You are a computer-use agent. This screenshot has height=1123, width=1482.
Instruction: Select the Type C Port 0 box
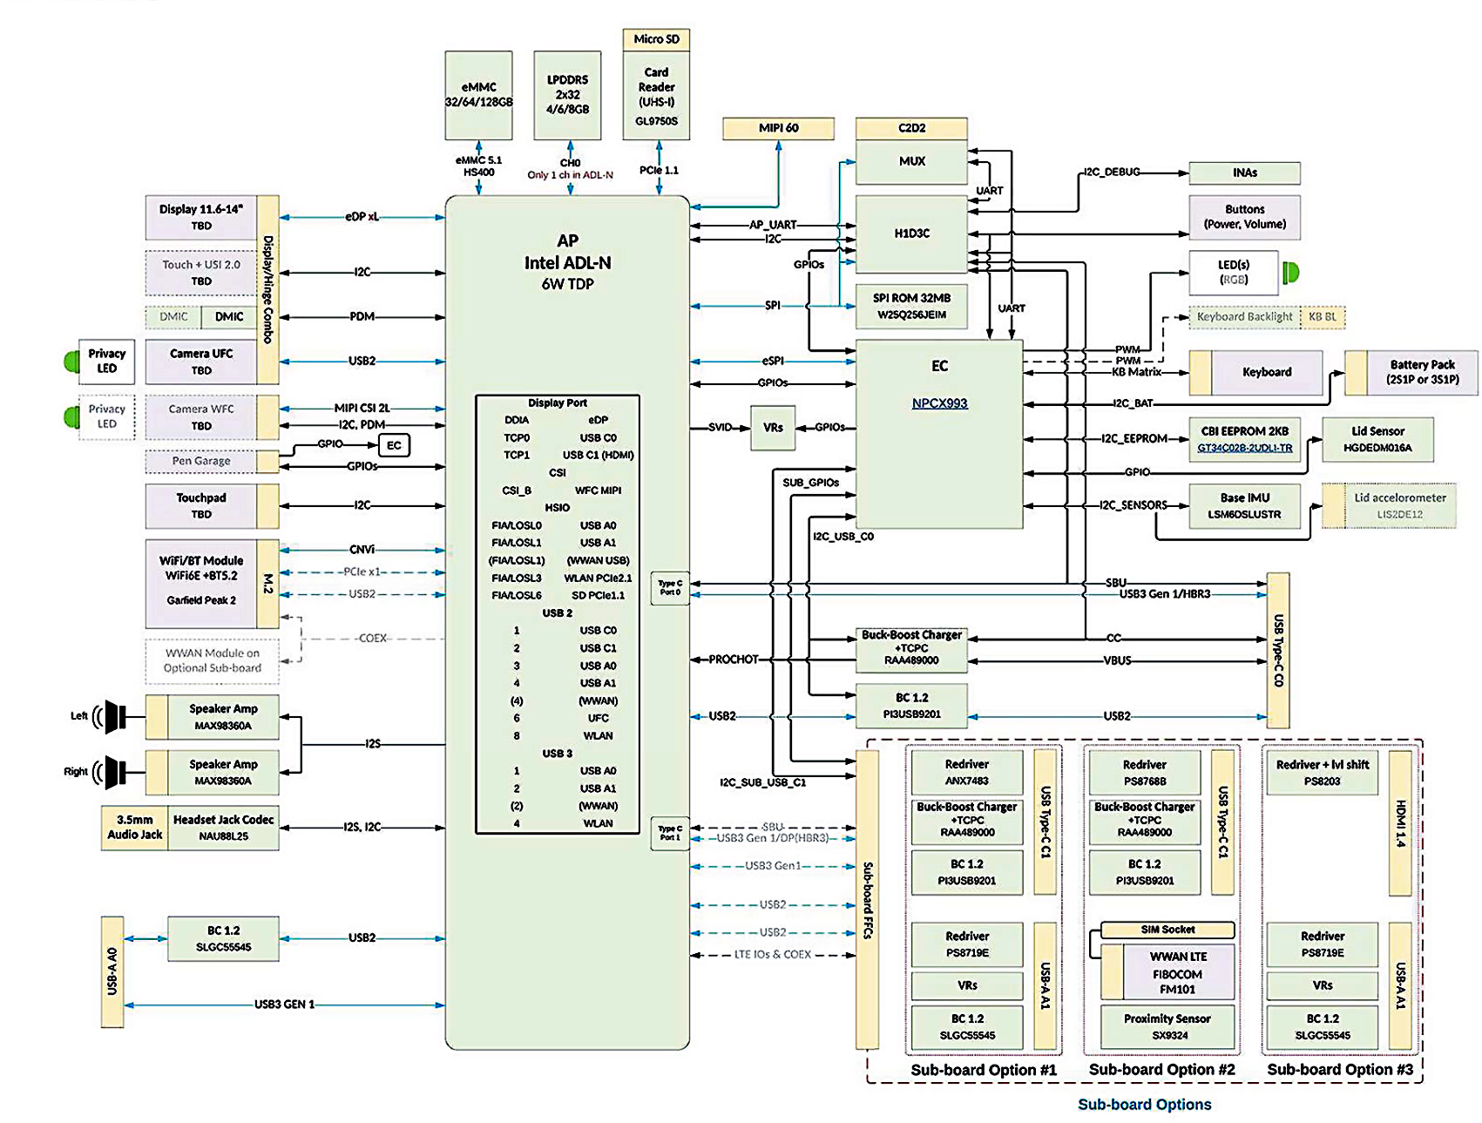[670, 588]
